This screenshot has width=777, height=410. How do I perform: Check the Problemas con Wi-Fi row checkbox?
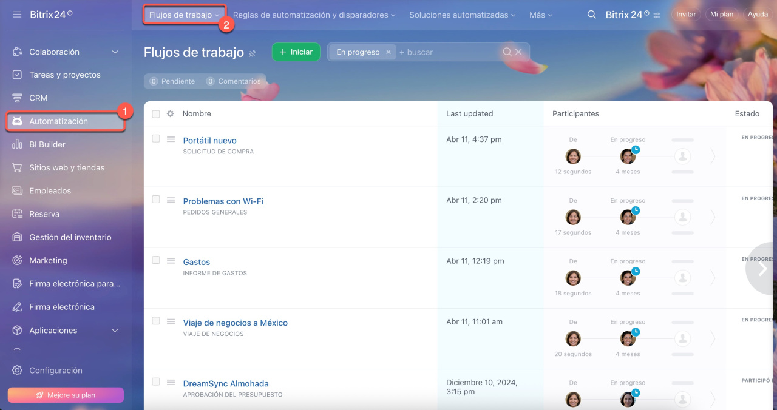tap(156, 200)
